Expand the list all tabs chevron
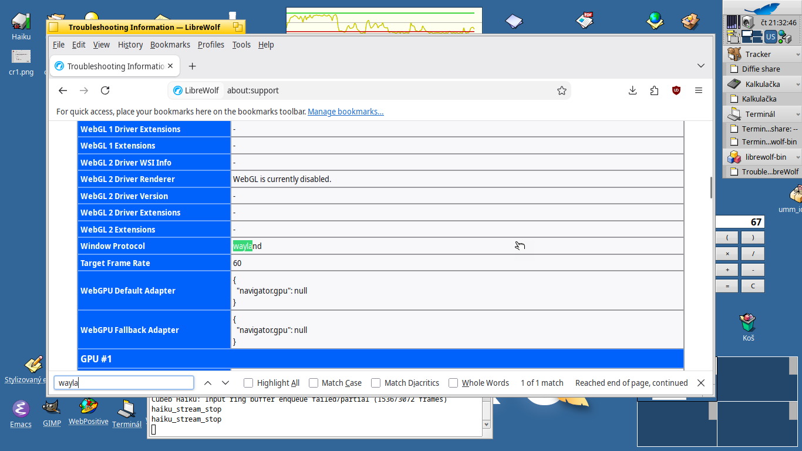 [700, 66]
